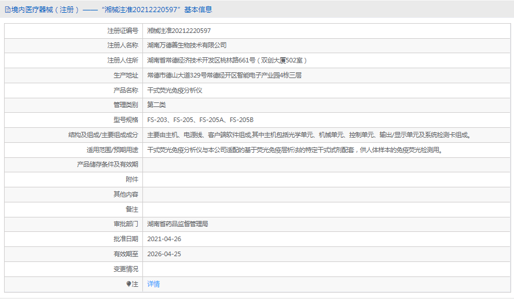Click the 注册证编号 label
This screenshot has height=299, width=514.
pyautogui.click(x=123, y=31)
